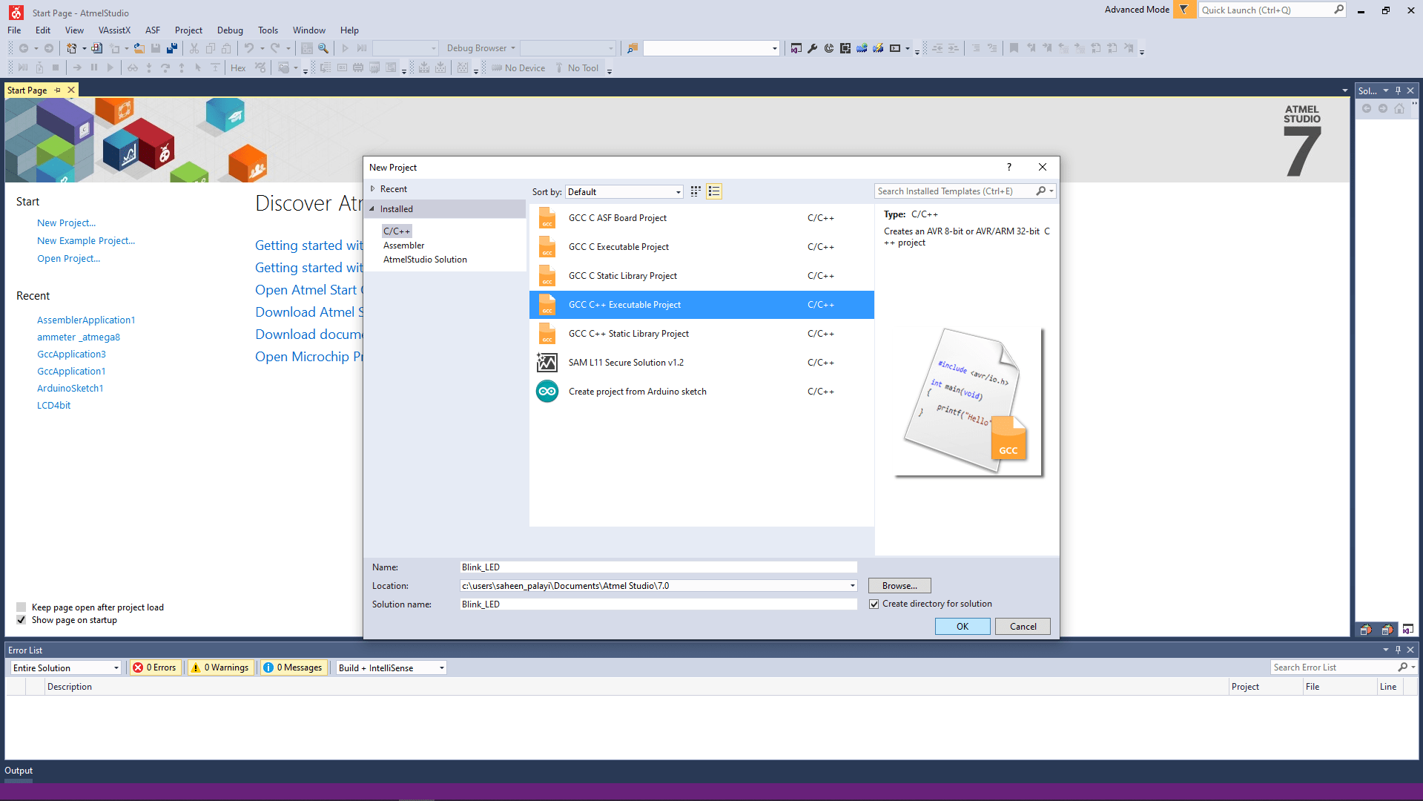This screenshot has width=1423, height=801.
Task: Open recent project ammeter _atmega8
Action: click(x=79, y=337)
